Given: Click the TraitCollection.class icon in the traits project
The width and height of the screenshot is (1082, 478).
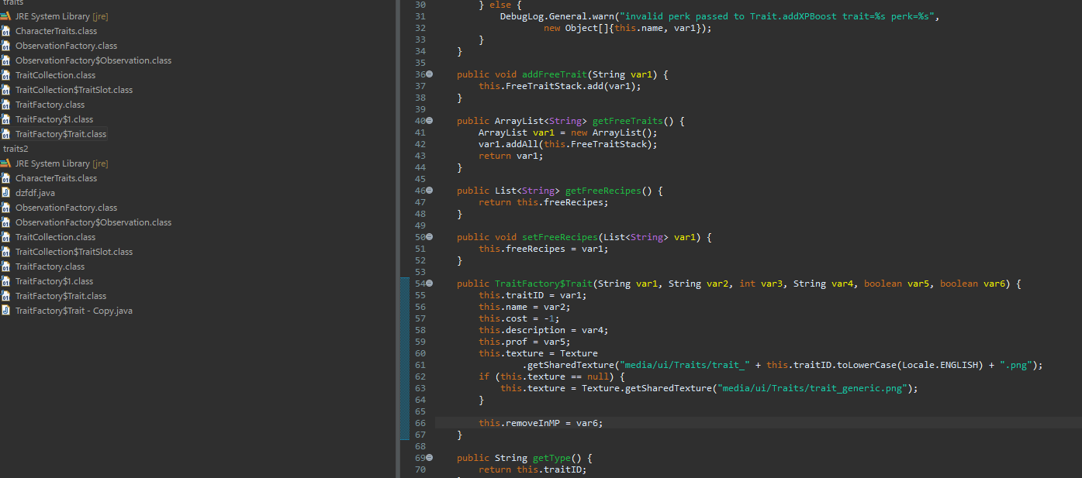Looking at the screenshot, I should pyautogui.click(x=6, y=75).
